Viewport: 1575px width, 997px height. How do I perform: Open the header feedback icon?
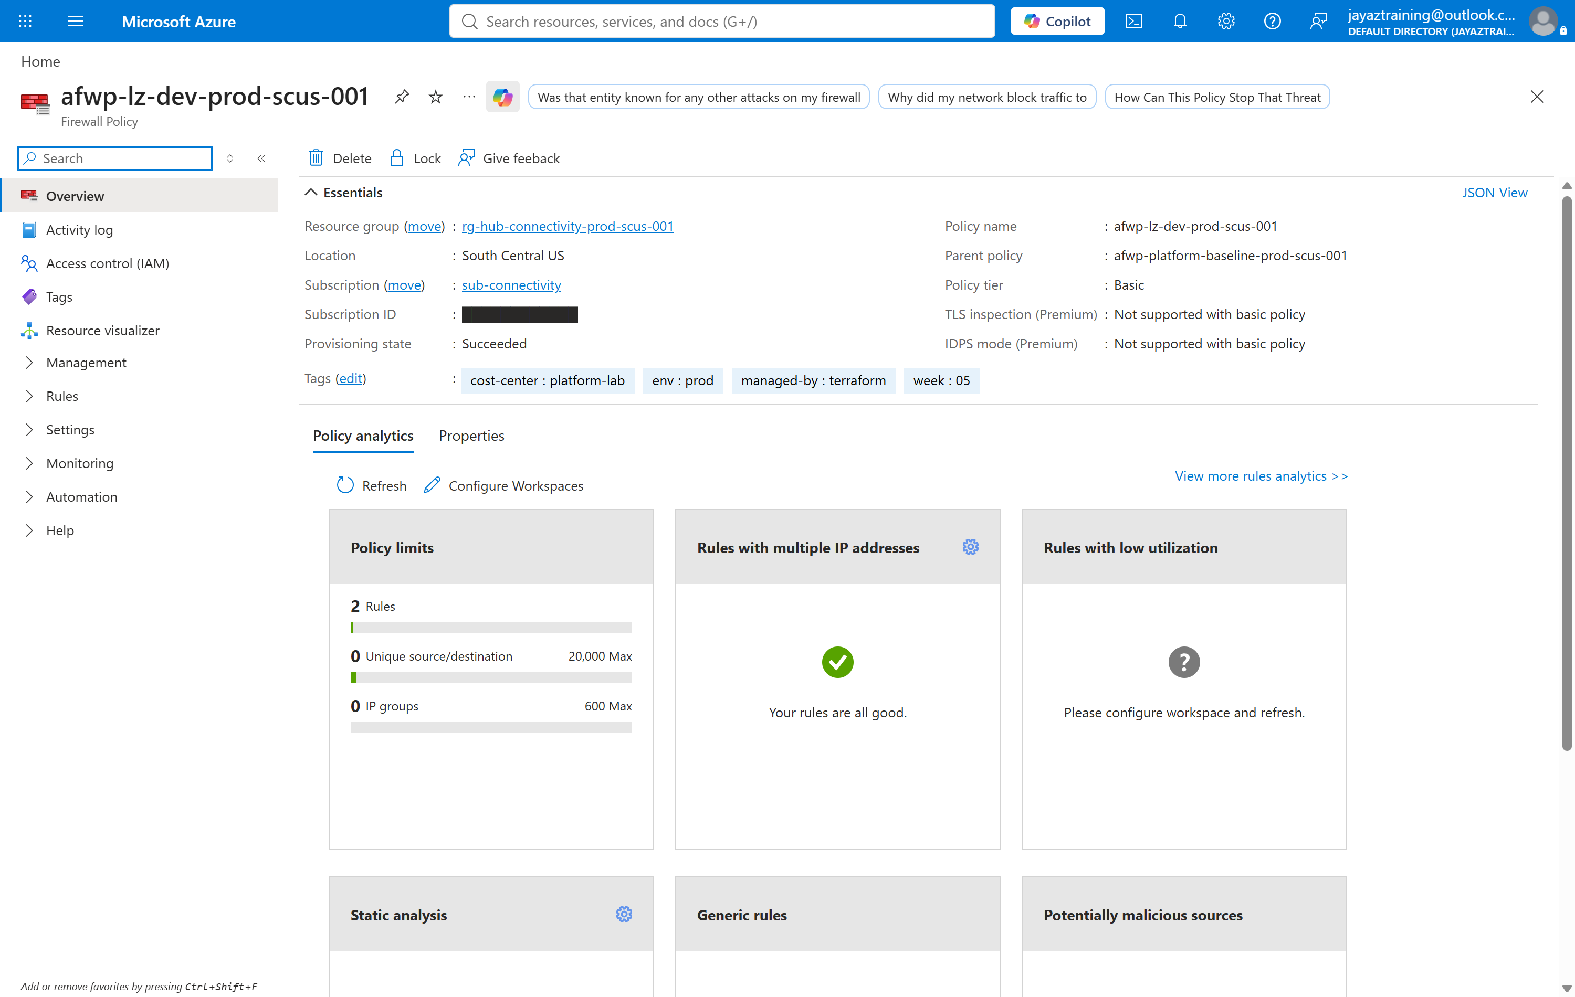(1318, 21)
